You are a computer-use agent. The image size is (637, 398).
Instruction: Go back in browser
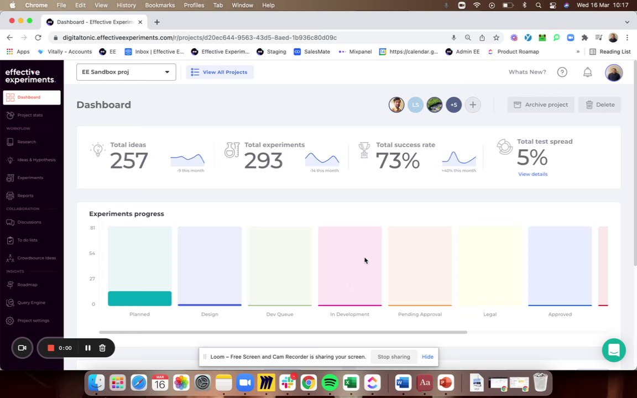click(10, 38)
